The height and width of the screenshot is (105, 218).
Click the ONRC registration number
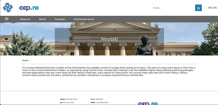(x=102, y=103)
